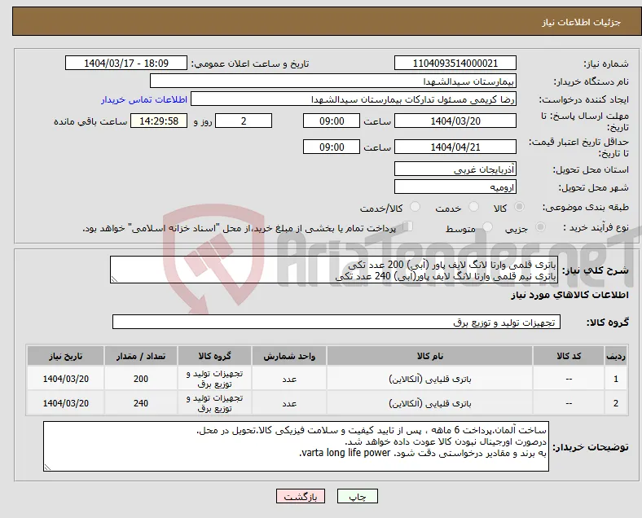
Task: Click quantity 240 in row 2
Action: [140, 403]
